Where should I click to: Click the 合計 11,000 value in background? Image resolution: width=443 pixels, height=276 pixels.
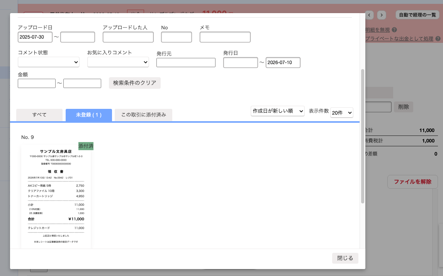[x=427, y=130]
